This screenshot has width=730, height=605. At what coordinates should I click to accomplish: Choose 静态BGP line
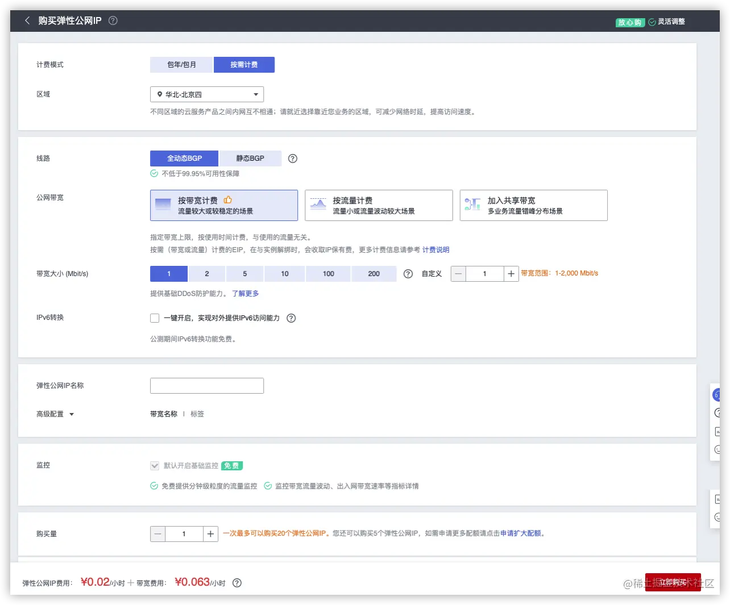click(250, 158)
